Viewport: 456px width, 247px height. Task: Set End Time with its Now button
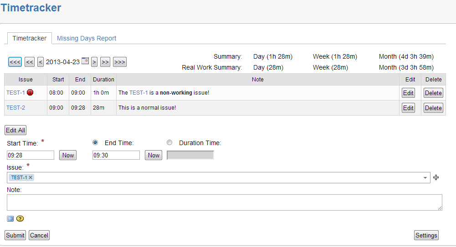tap(154, 155)
